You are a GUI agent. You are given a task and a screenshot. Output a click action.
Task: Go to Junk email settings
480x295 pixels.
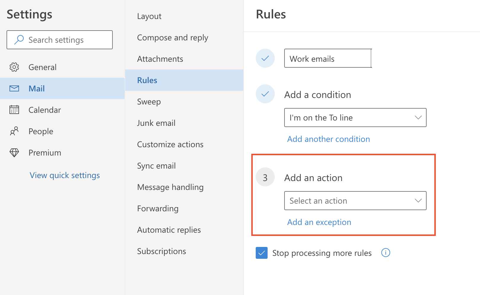tap(156, 123)
